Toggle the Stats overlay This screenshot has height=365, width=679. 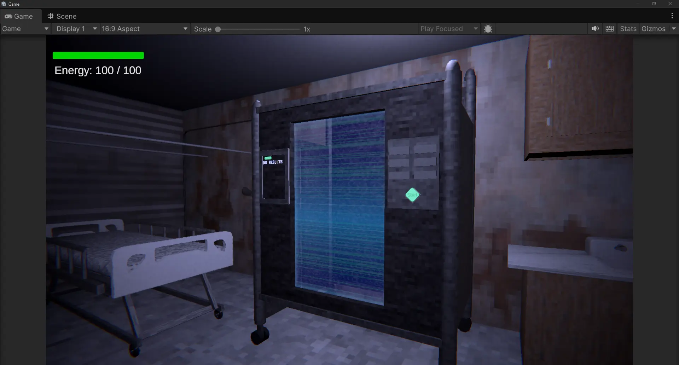pyautogui.click(x=628, y=29)
